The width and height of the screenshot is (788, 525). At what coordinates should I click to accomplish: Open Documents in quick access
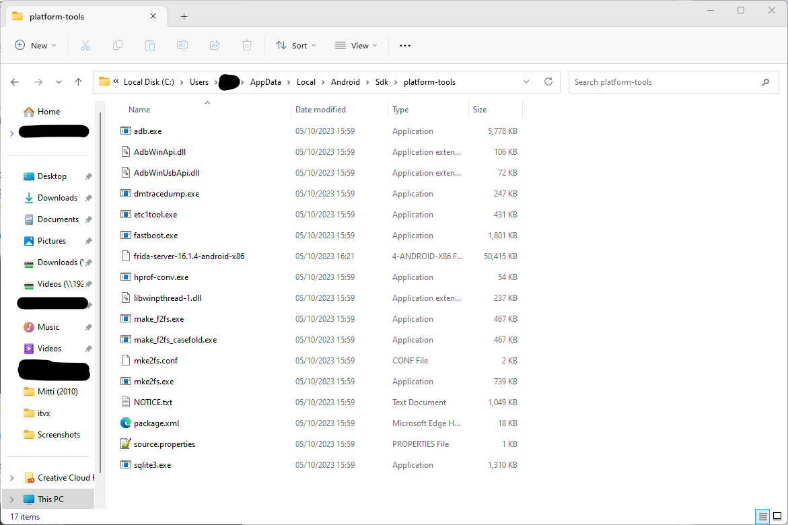click(58, 219)
